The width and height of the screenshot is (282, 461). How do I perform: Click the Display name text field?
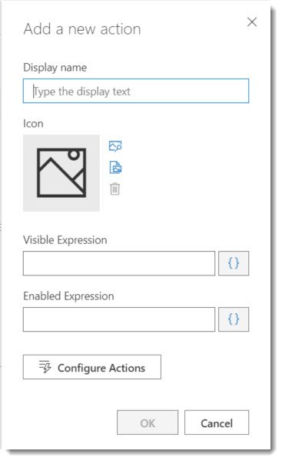[x=136, y=91]
